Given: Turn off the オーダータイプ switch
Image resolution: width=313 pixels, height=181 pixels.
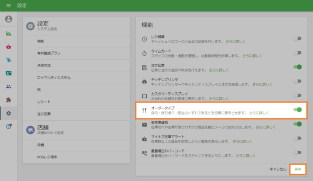Looking at the screenshot, I should (x=297, y=110).
